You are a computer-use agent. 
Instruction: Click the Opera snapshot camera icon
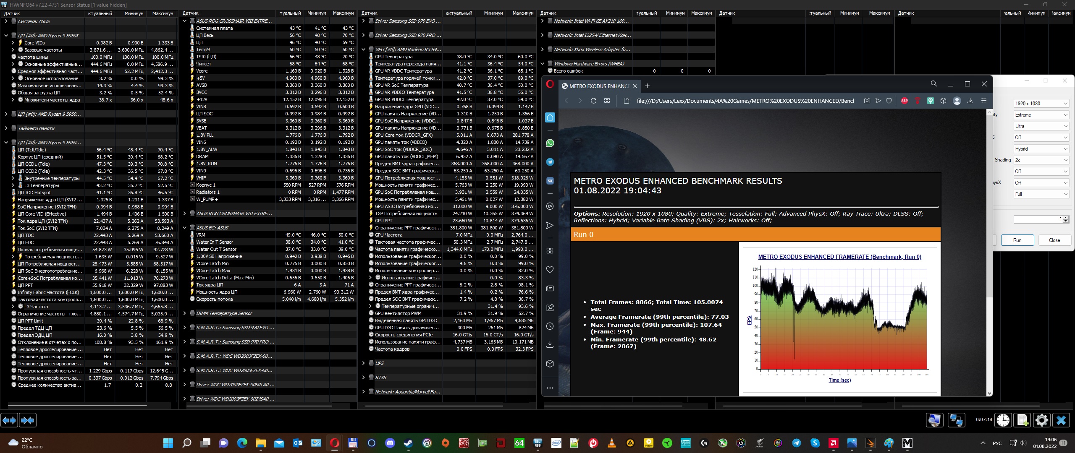867,101
